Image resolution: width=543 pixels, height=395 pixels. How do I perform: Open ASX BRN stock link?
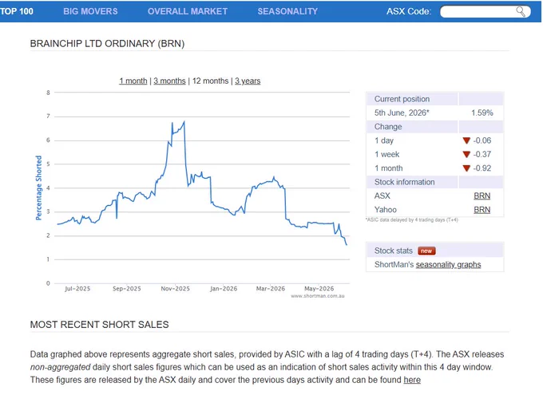482,196
